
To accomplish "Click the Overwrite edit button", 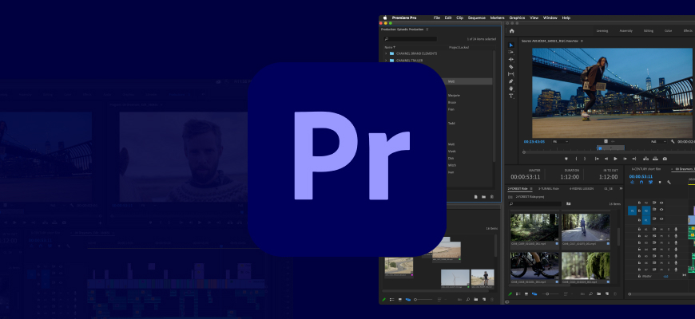I will pos(656,159).
